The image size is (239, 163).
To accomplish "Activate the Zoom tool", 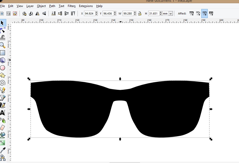I will coord(3,45).
